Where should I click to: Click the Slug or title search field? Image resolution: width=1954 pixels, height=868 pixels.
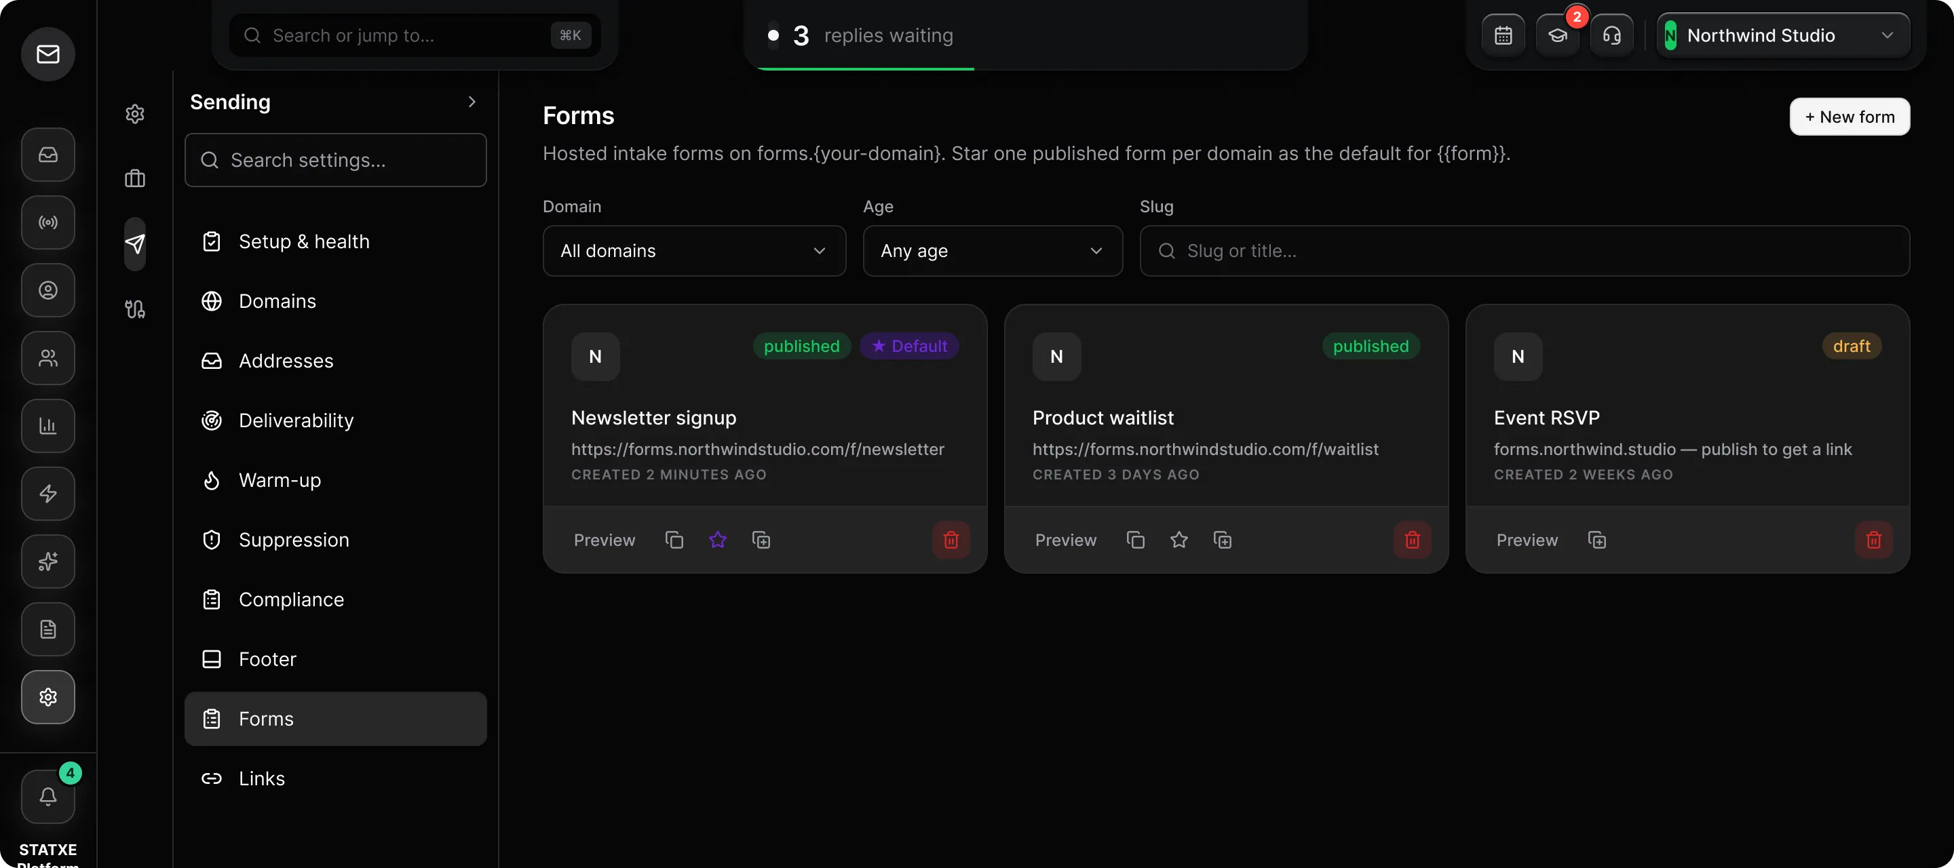click(1525, 251)
